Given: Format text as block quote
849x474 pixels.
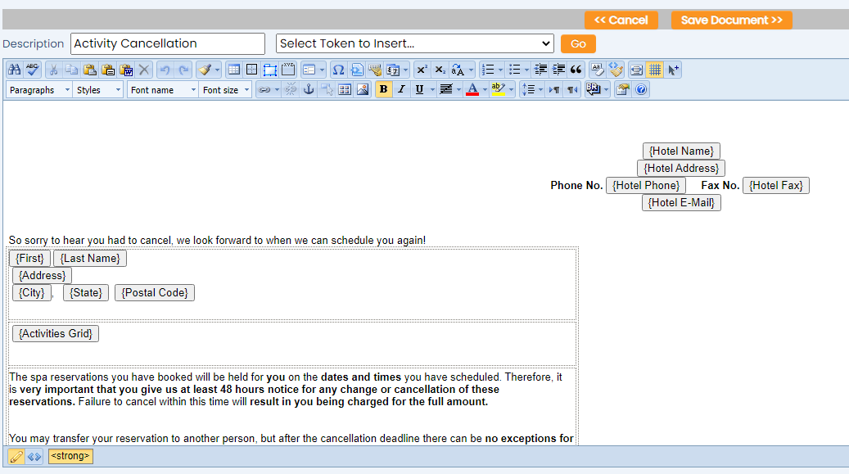Looking at the screenshot, I should [x=576, y=70].
